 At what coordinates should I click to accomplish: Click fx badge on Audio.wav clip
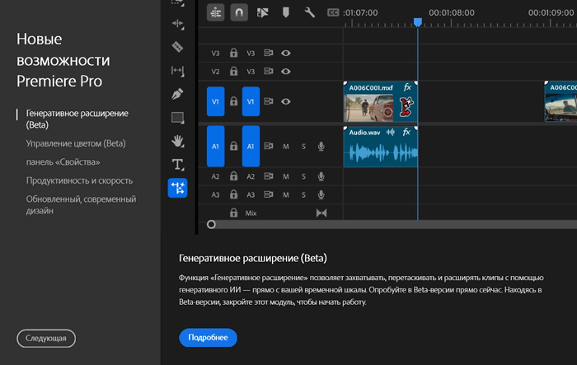pyautogui.click(x=406, y=132)
